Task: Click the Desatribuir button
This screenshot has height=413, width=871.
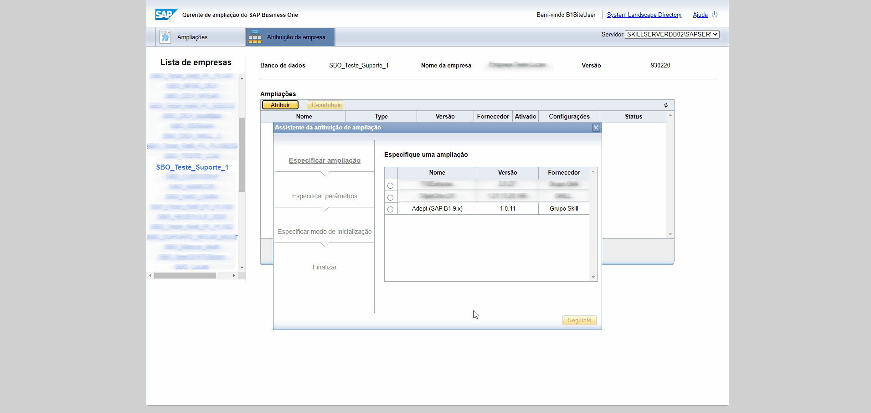Action: click(325, 105)
